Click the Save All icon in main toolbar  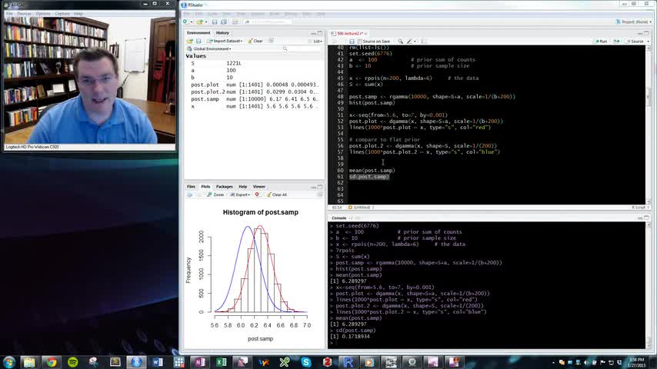point(224,22)
